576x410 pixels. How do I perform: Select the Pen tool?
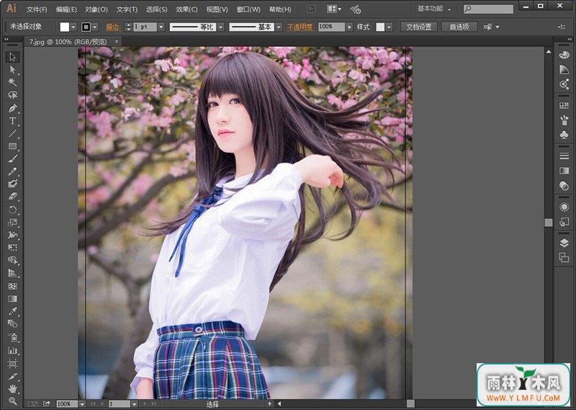pyautogui.click(x=12, y=109)
